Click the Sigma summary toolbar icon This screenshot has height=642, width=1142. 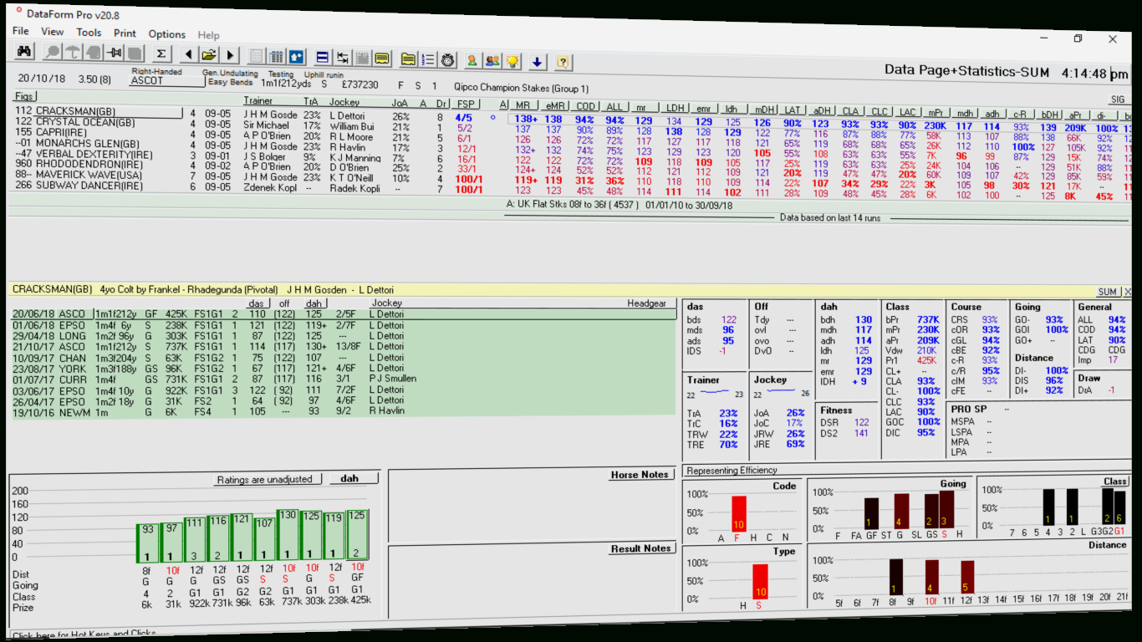tap(162, 54)
